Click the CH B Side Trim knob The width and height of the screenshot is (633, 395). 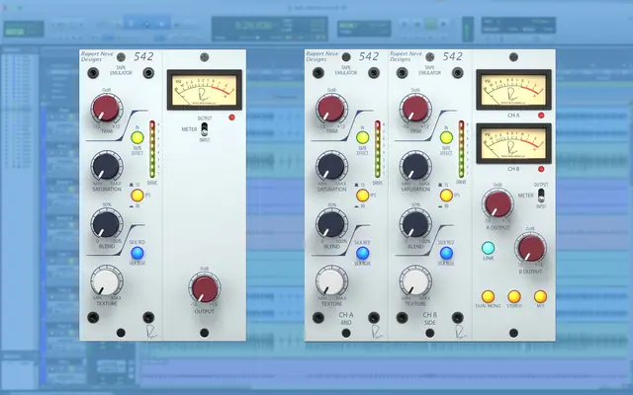click(415, 108)
